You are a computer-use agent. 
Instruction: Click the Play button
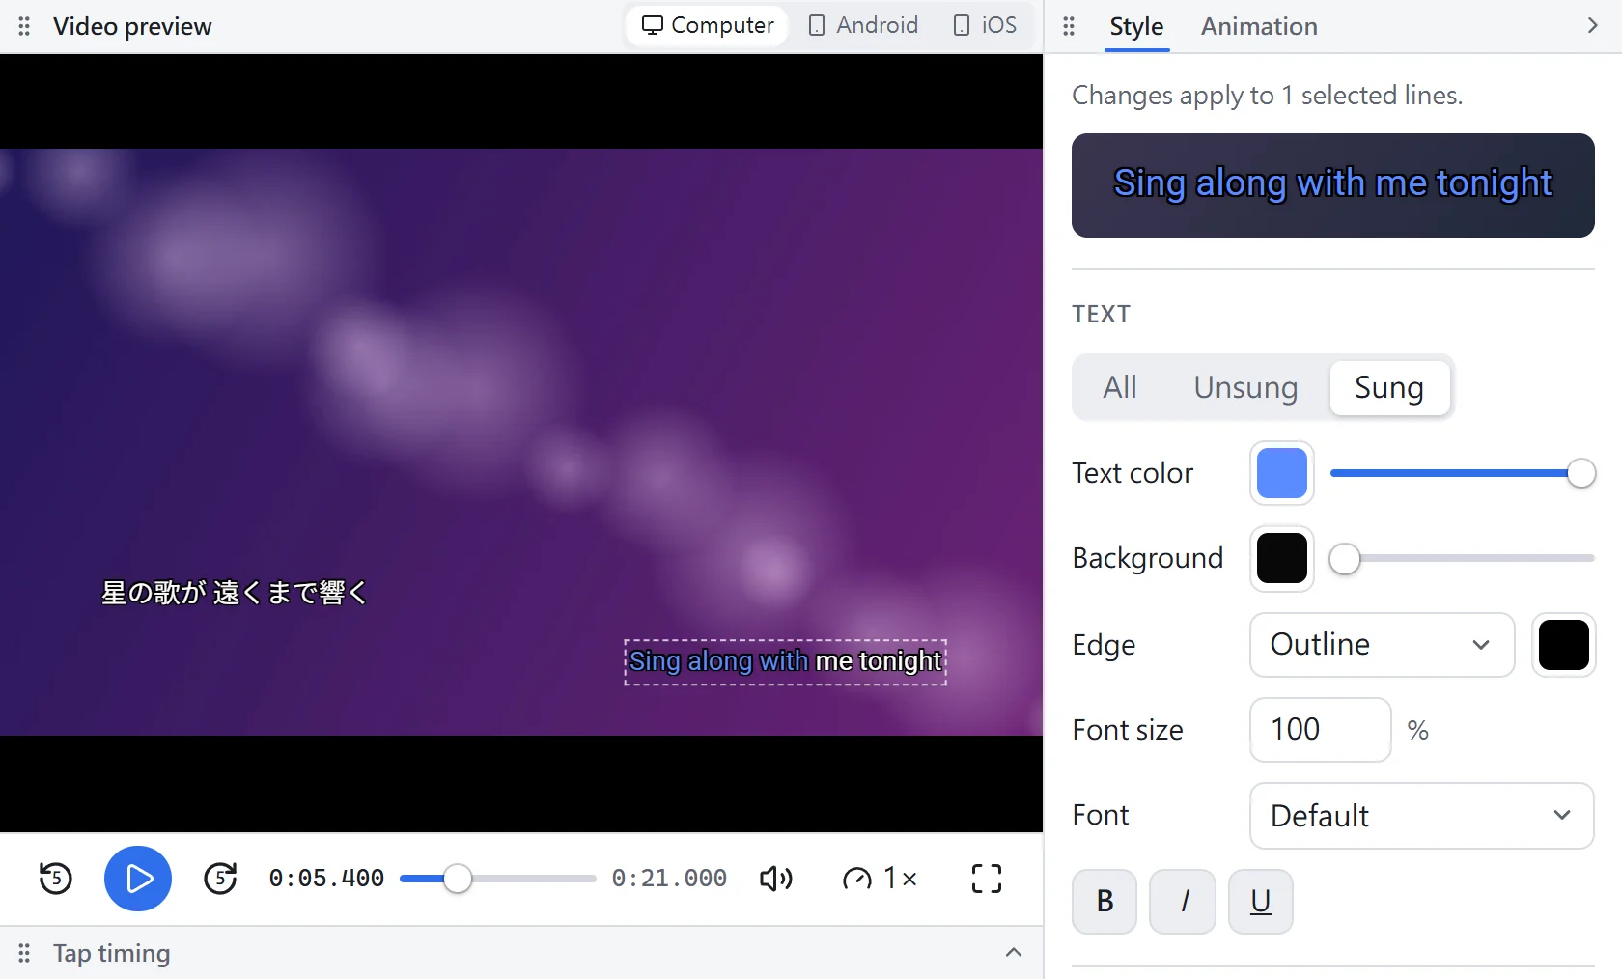point(138,879)
